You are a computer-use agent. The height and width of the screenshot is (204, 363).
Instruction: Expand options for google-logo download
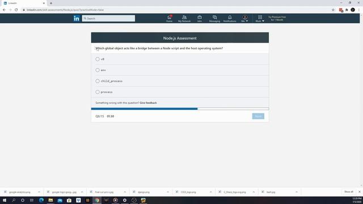coord(82,192)
